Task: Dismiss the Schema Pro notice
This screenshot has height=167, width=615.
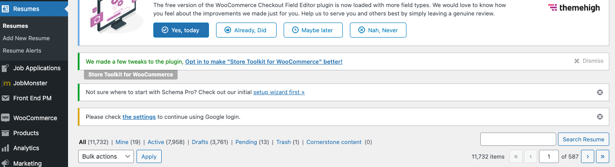Action: [x=600, y=92]
